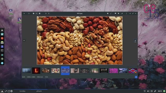Rotate image clockwise
This screenshot has width=166, height=93.
pyautogui.click(x=49, y=13)
